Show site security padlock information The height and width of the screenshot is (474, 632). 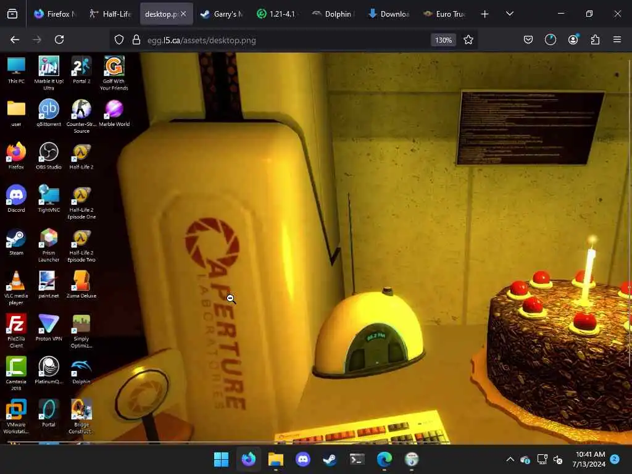click(x=136, y=40)
